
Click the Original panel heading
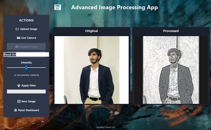[92, 31]
